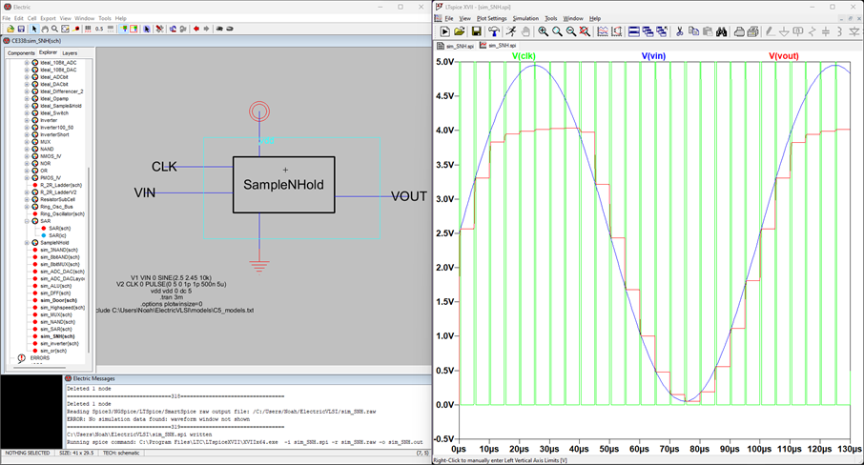Open Electric Tools menu
This screenshot has width=864, height=465.
pyautogui.click(x=105, y=18)
